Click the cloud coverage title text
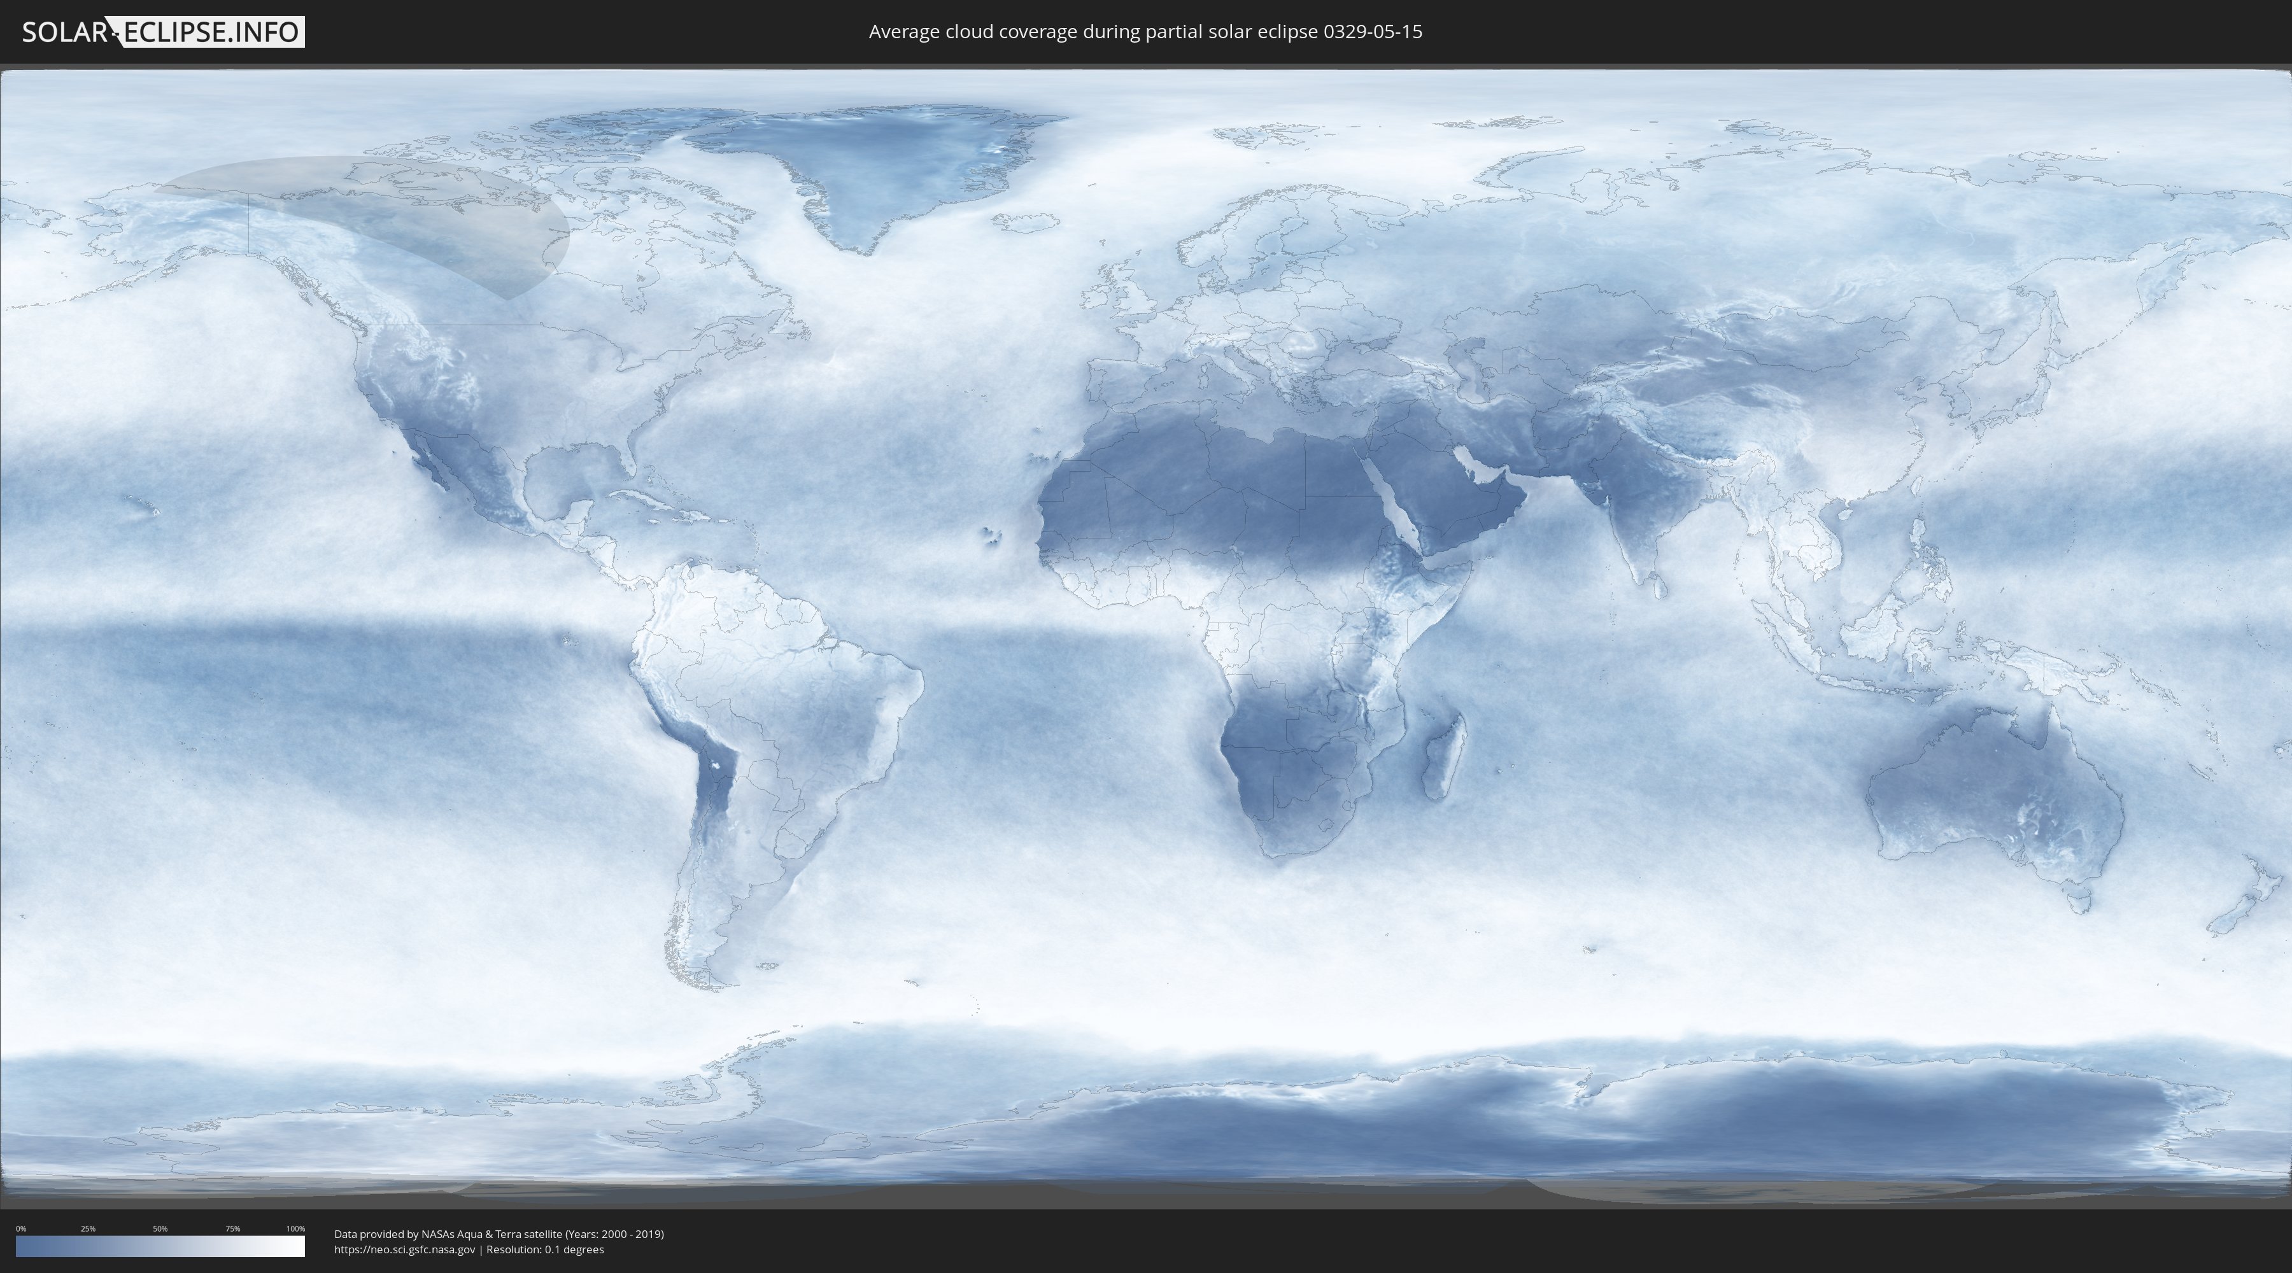Image resolution: width=2292 pixels, height=1273 pixels. 1145,32
